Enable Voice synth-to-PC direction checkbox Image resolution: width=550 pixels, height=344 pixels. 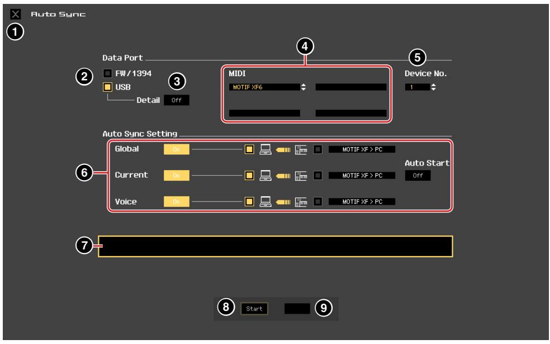click(318, 201)
